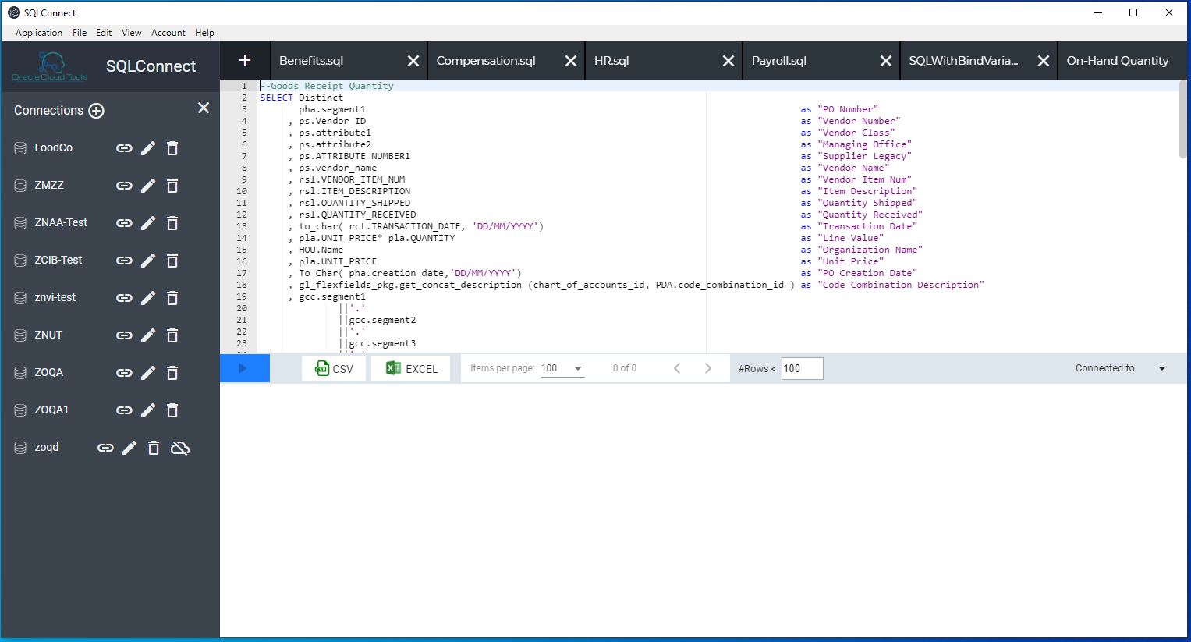Edit the ZOQA connection
Screen dimensions: 1191x642
coord(148,373)
